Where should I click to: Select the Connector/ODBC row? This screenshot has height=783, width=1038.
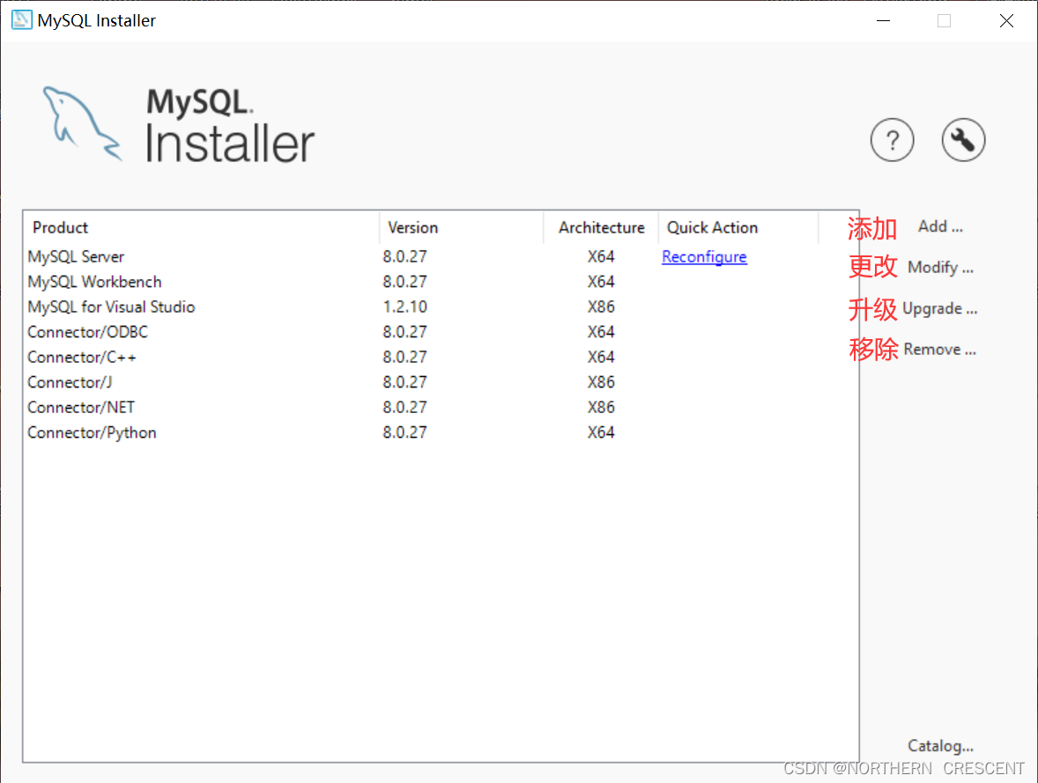point(441,332)
